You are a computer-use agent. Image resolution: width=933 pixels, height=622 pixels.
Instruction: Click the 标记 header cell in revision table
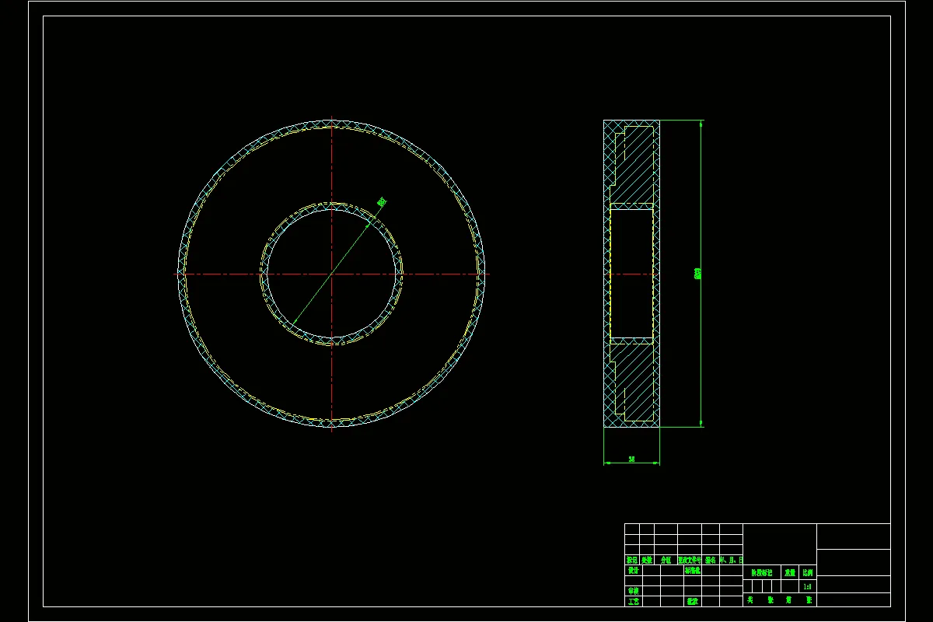click(x=632, y=560)
